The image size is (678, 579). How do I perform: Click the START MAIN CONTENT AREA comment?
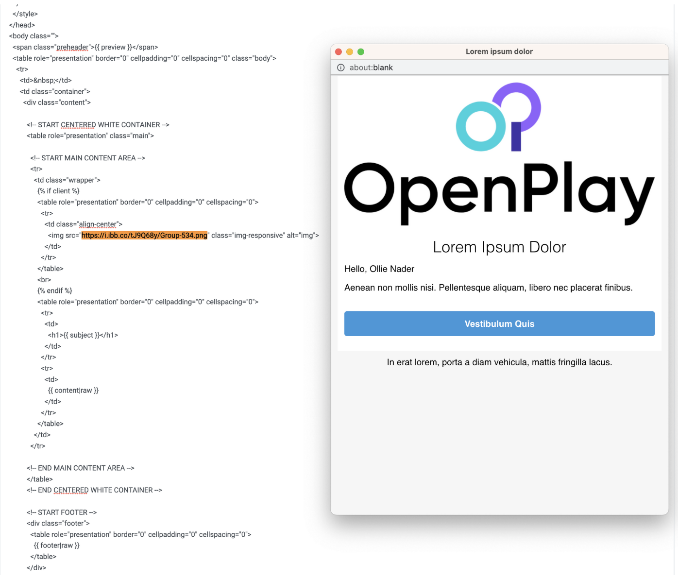(x=87, y=158)
